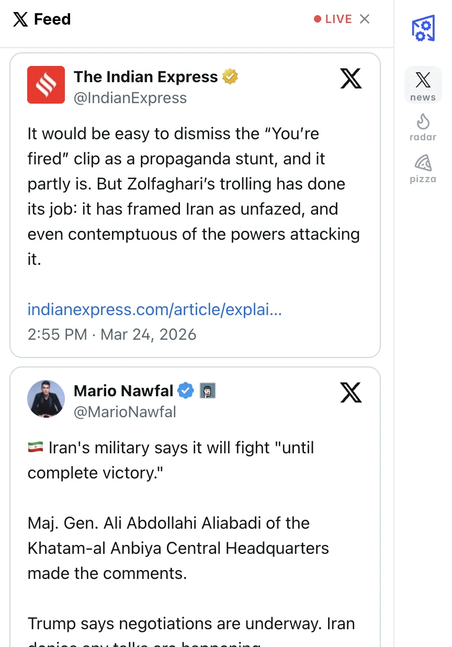Click the X logo in Feed header
Screen dimensions: 452x647
(20, 19)
